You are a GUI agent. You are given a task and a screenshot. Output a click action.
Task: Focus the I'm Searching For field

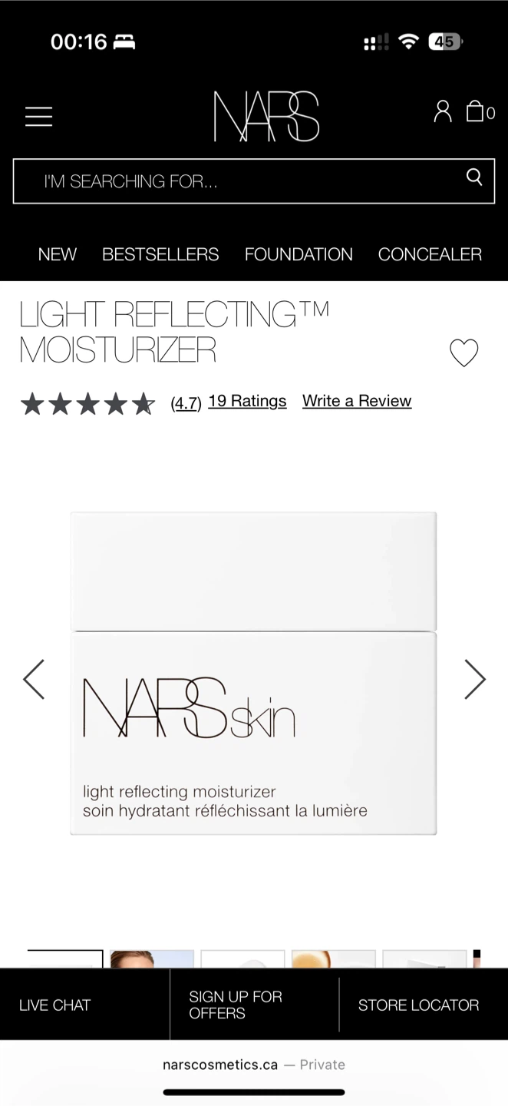click(254, 181)
